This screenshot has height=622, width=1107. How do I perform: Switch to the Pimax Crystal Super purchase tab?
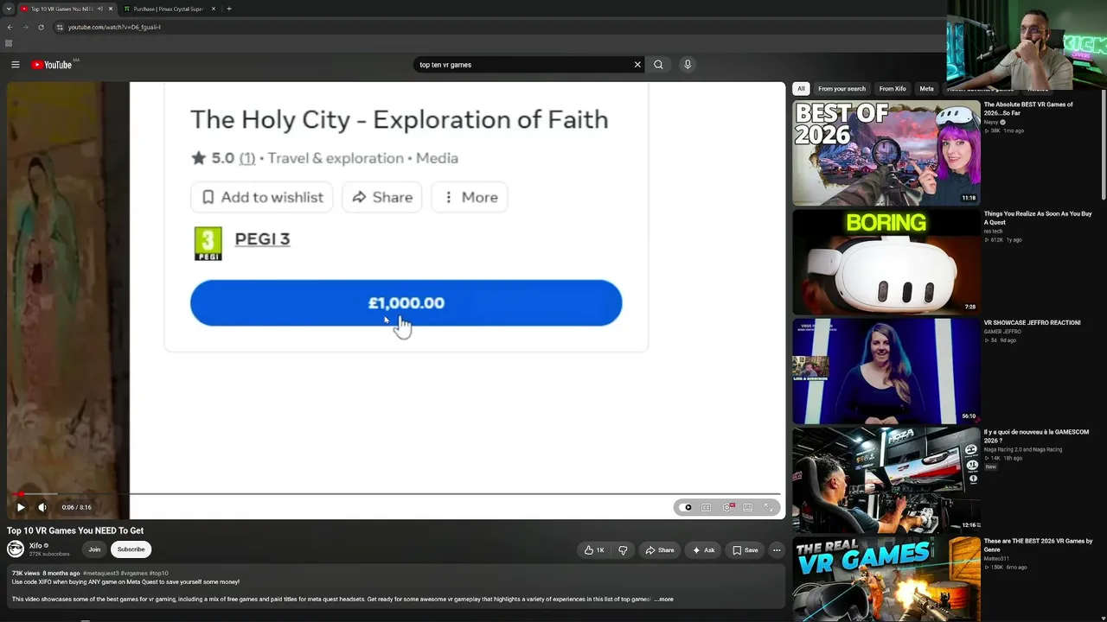click(x=170, y=9)
